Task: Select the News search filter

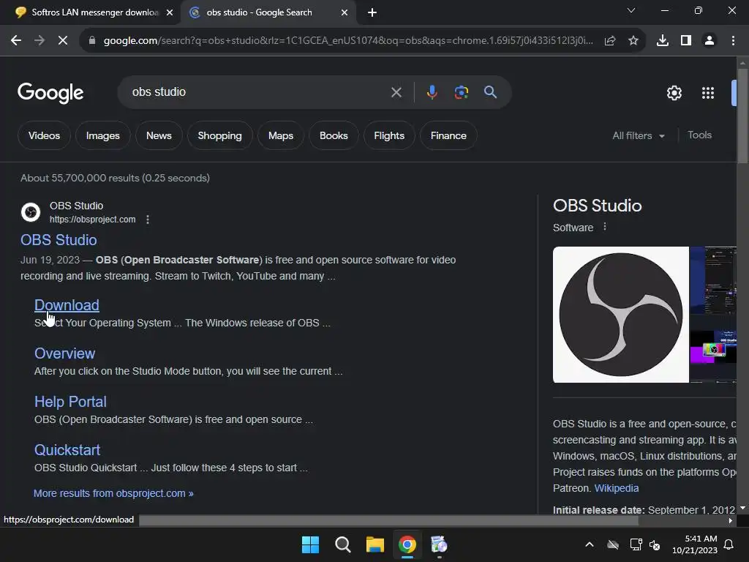Action: 159,135
